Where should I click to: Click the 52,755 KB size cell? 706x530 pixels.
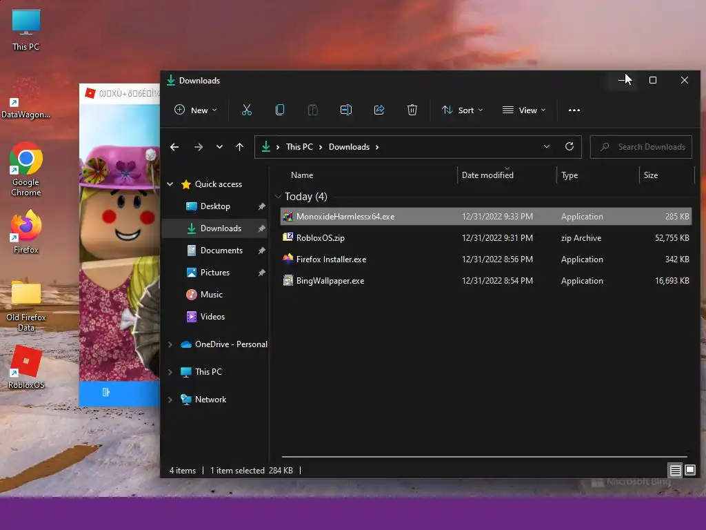click(672, 238)
